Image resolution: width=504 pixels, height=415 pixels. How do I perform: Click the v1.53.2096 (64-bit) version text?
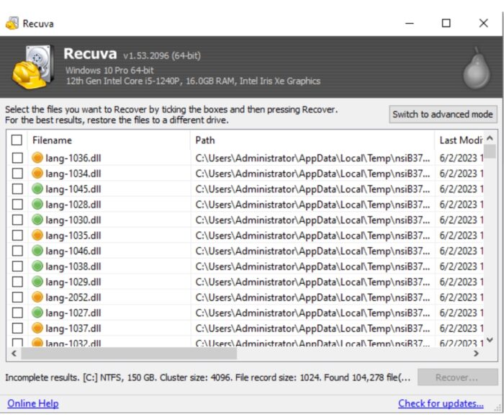tap(162, 55)
